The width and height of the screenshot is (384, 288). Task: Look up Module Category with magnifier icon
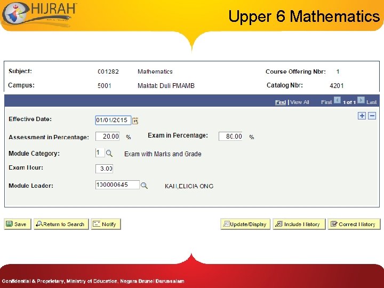[109, 154]
